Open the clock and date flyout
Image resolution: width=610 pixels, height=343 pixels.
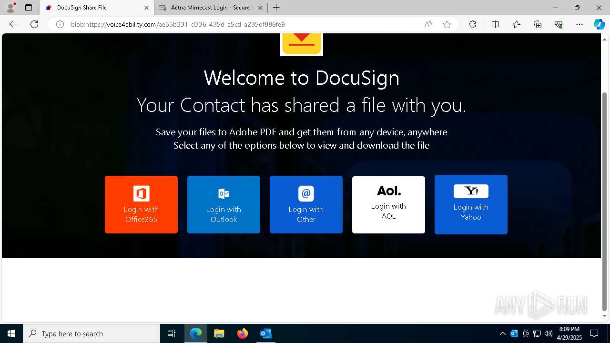(569, 333)
